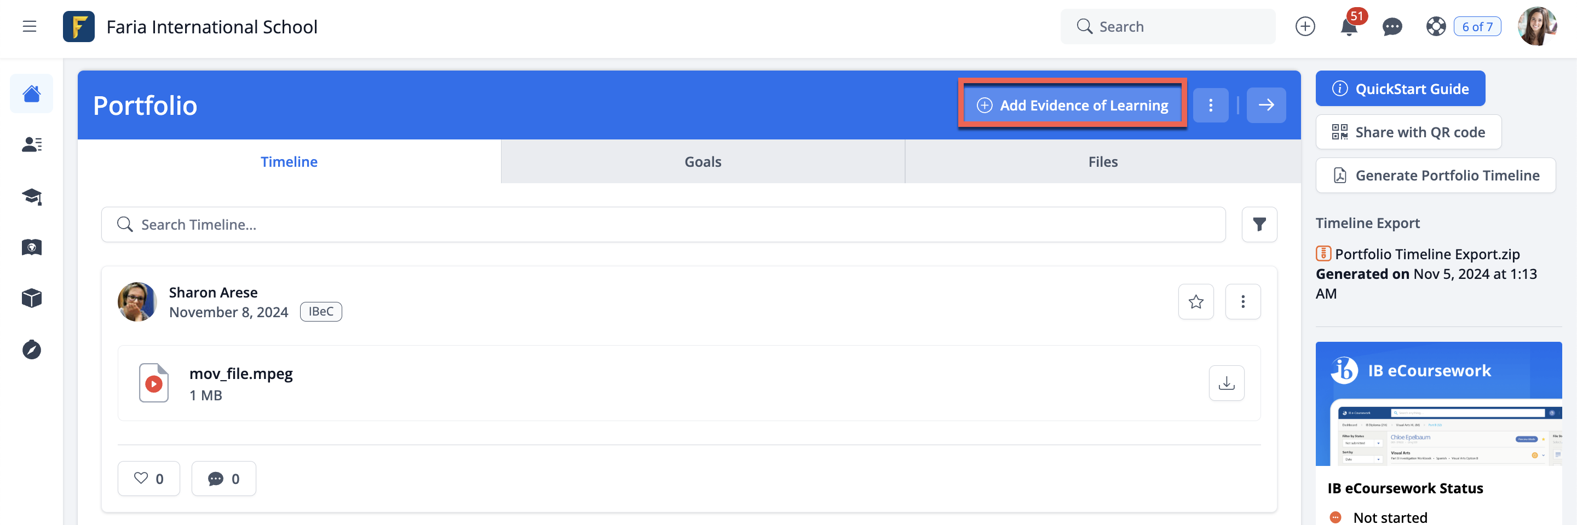
Task: Switch to the Goals tab
Action: (702, 162)
